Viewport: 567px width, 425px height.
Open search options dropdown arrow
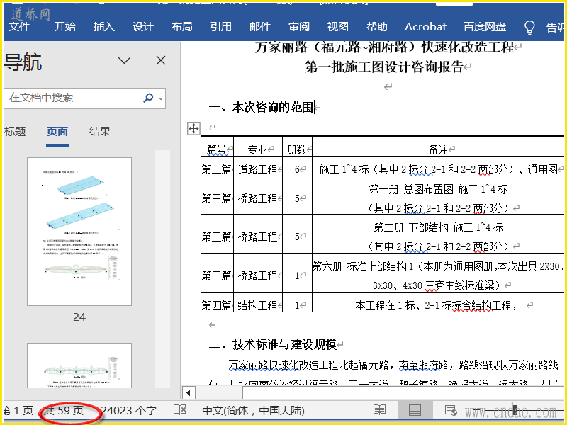click(x=161, y=98)
